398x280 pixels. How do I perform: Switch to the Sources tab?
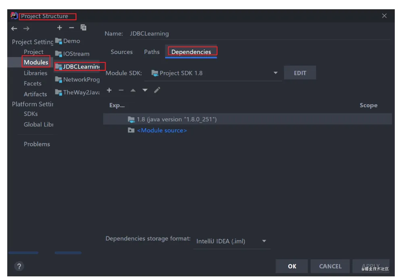[122, 52]
